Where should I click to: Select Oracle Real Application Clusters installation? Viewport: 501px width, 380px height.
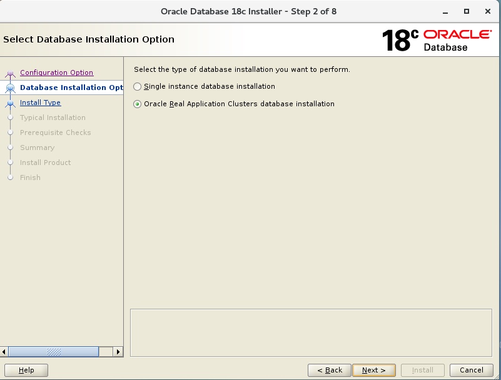tap(137, 104)
